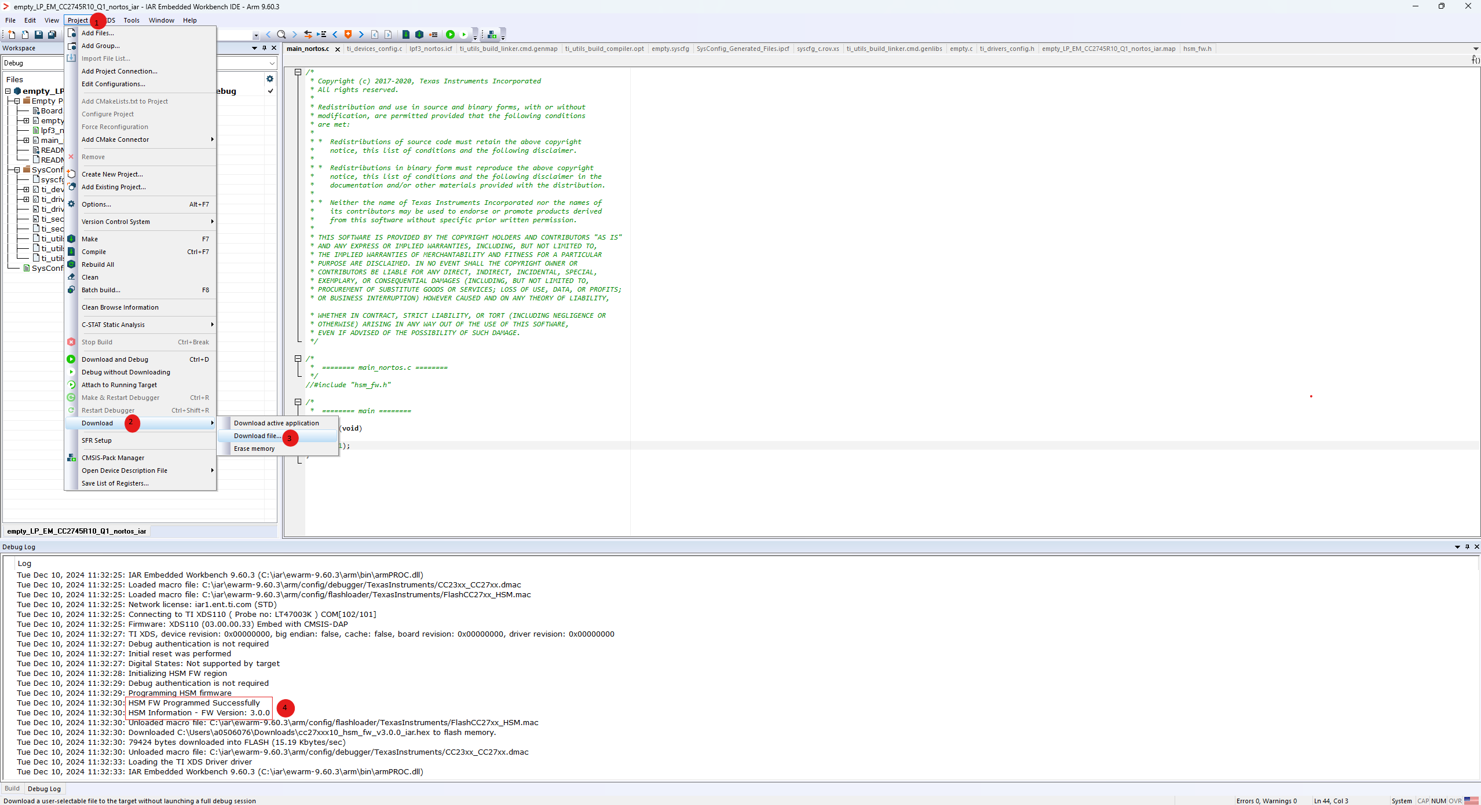Toggle the auto-hide pin on the Debug Log panel

click(x=1467, y=546)
